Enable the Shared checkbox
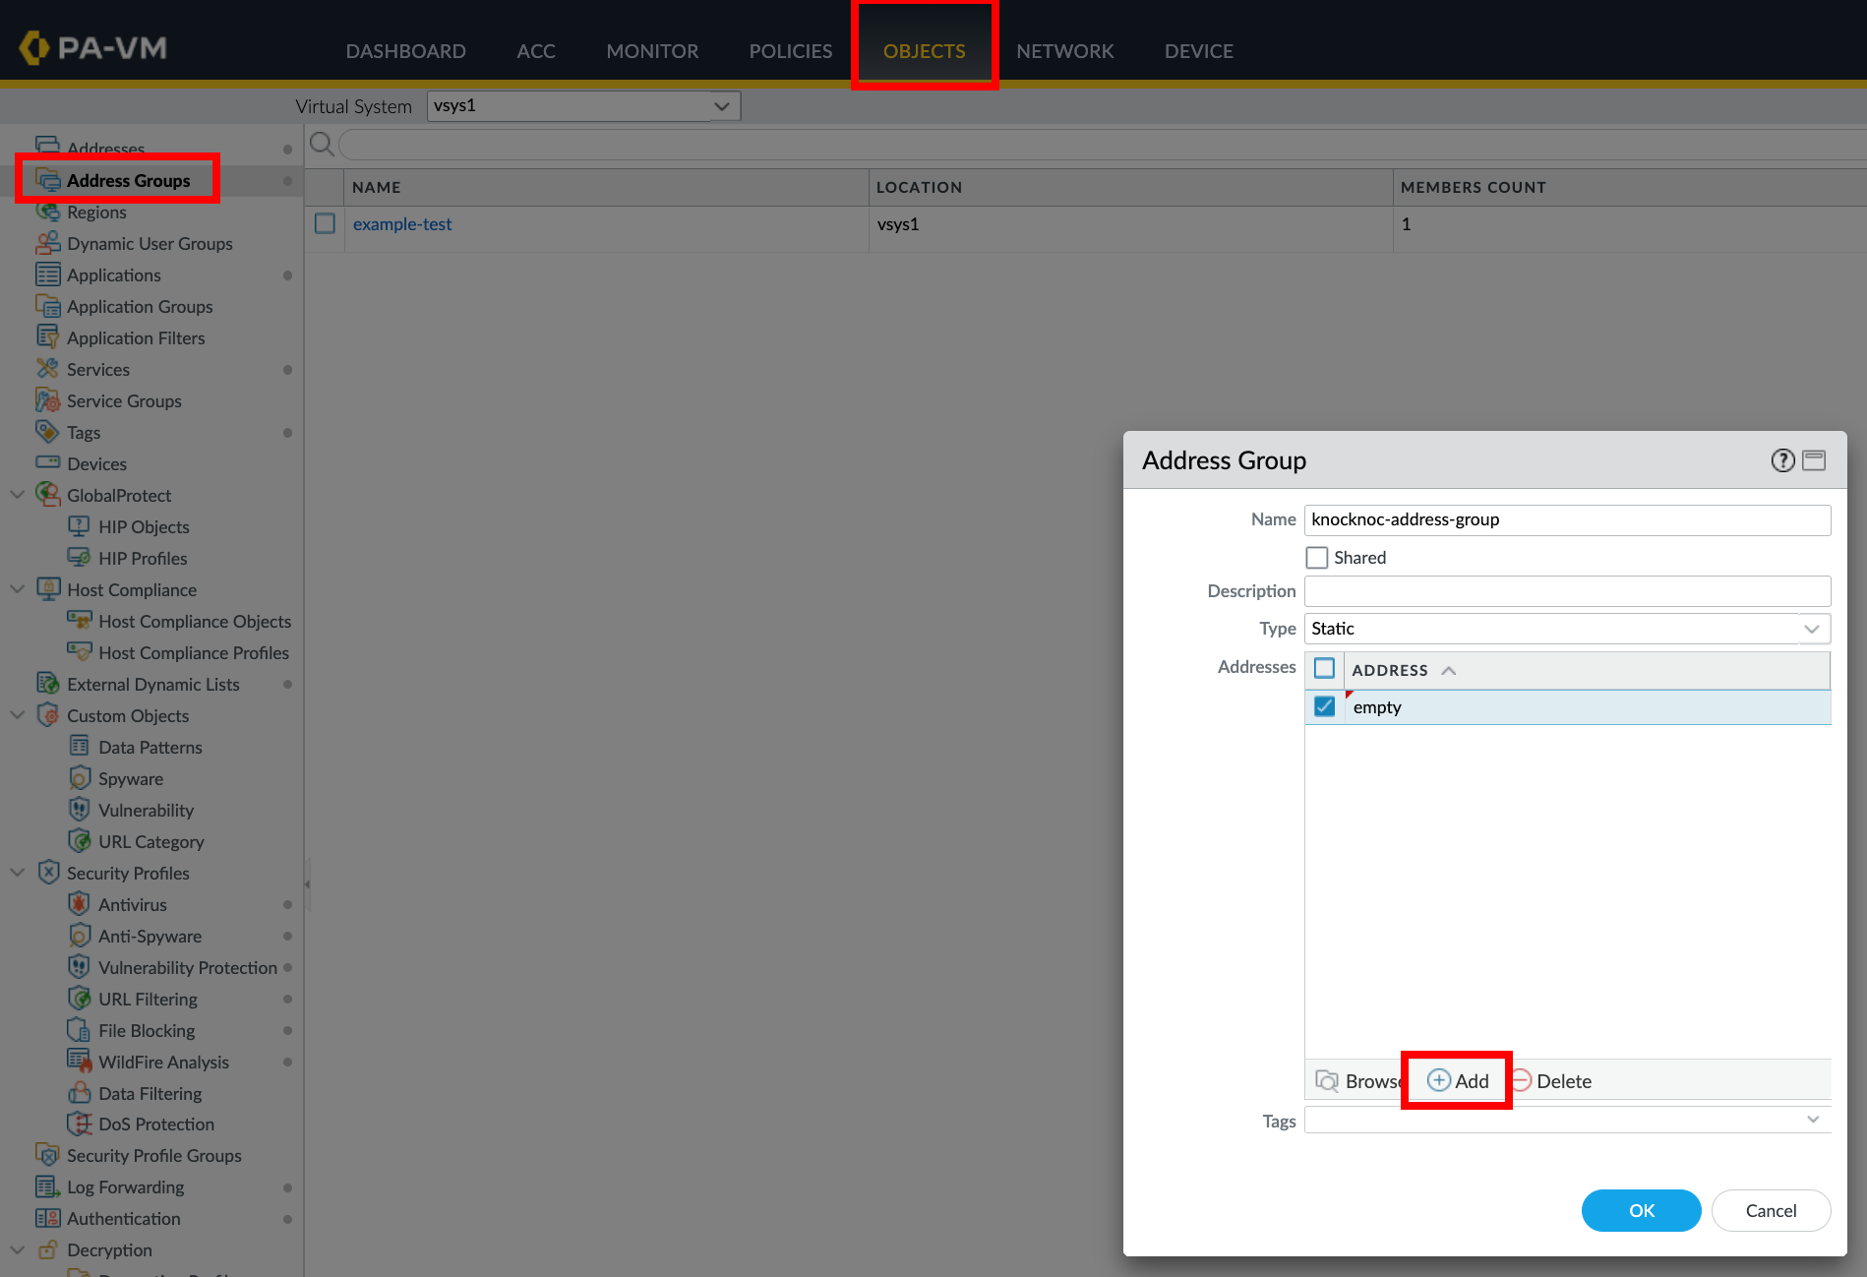Screen dimensions: 1867x1277 click(1316, 558)
